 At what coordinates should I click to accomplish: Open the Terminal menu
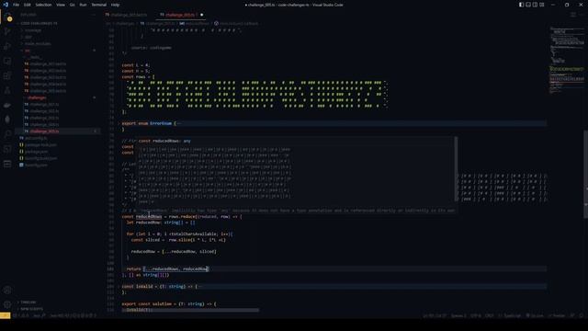pyautogui.click(x=98, y=5)
